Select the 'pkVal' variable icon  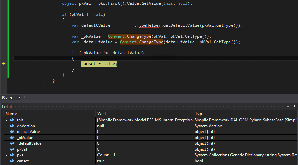(x=12, y=149)
